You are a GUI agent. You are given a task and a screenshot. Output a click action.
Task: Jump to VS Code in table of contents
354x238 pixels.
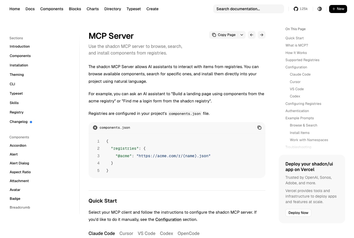coord(297,89)
